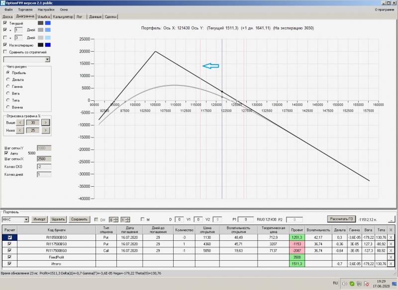
Task: Click the D input field
Action: click(x=179, y=219)
